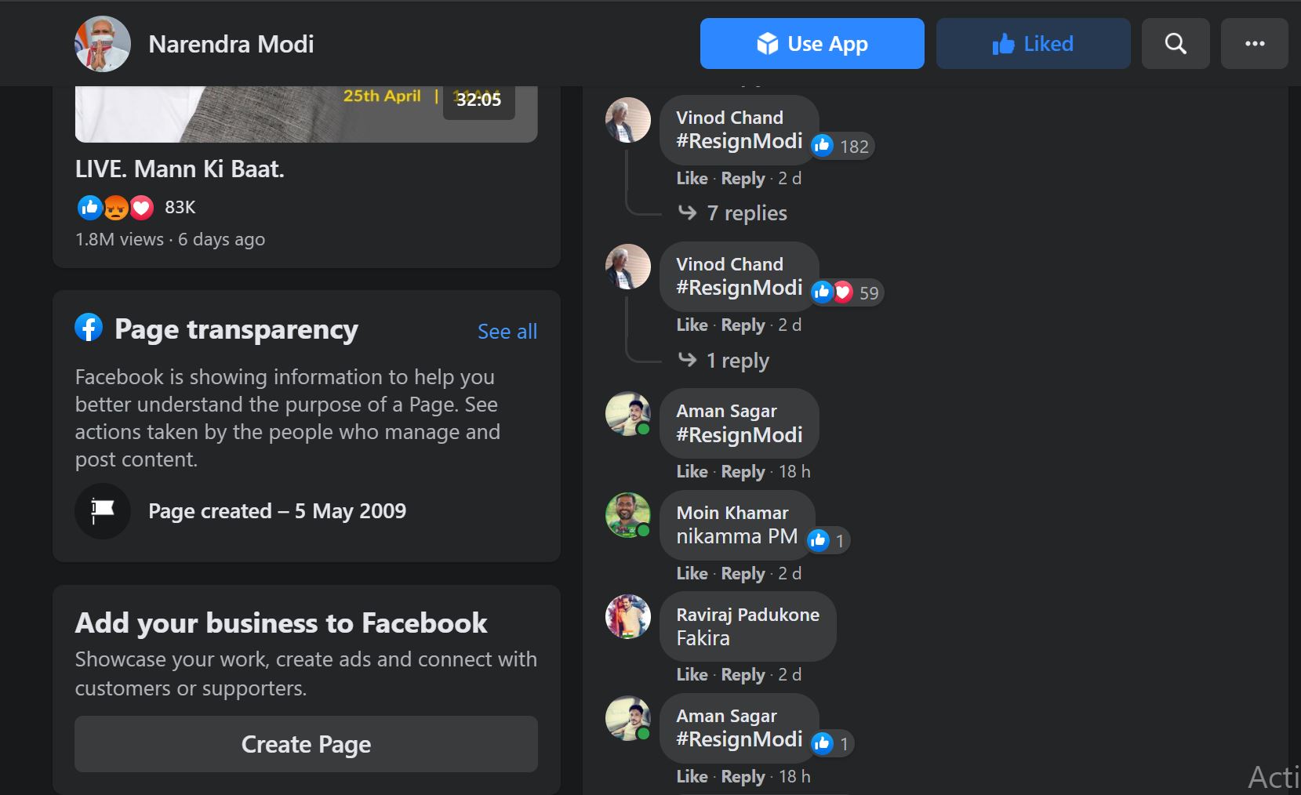Click the heart reaction beside 59
The image size is (1301, 795).
[x=843, y=292]
